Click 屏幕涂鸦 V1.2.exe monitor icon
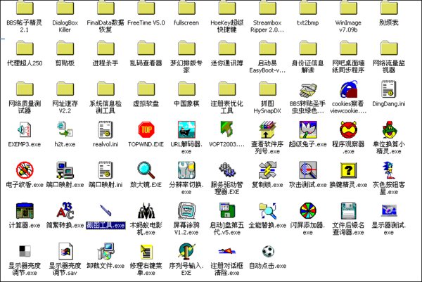Screen dimensions: 422x282 click(186, 211)
